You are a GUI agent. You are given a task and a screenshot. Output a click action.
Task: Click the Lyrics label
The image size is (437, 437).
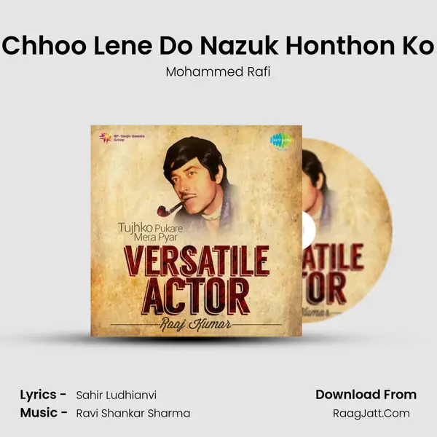(x=43, y=395)
